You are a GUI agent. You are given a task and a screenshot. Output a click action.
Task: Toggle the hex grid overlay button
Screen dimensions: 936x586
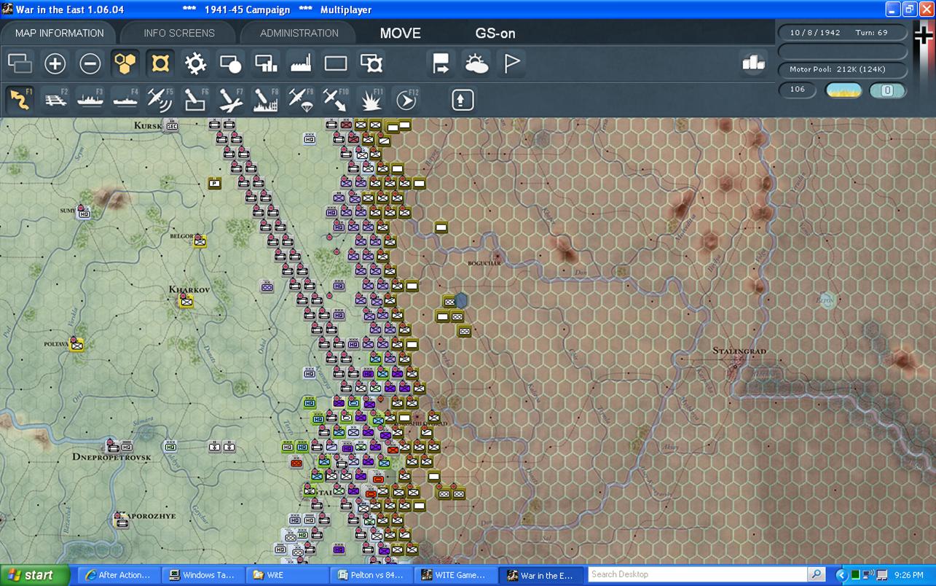[x=125, y=64]
